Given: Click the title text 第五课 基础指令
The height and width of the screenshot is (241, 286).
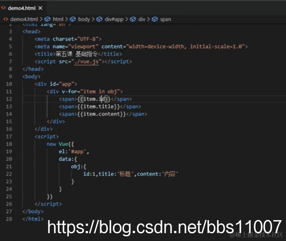Looking at the screenshot, I should [x=77, y=54].
